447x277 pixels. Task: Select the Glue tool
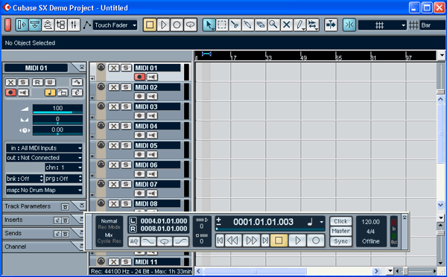click(247, 25)
